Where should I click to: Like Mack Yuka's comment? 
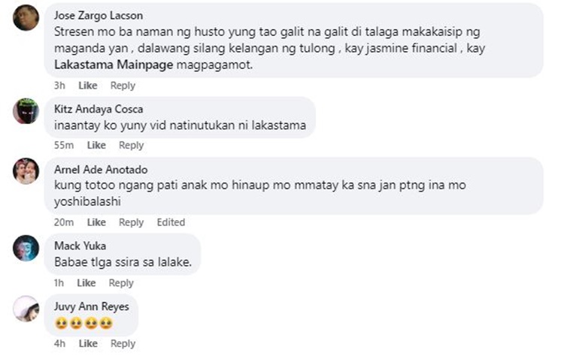point(86,283)
